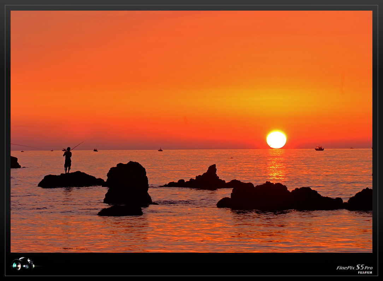Click the rounded rock at far right edge
This screenshot has width=383, height=281.
(361, 200)
